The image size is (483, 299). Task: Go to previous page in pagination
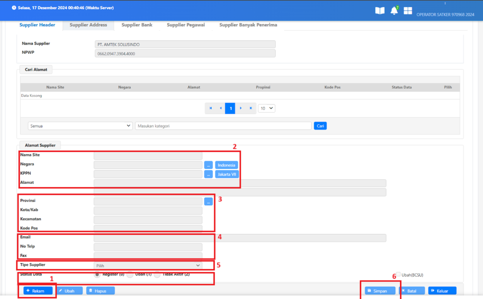(x=220, y=108)
